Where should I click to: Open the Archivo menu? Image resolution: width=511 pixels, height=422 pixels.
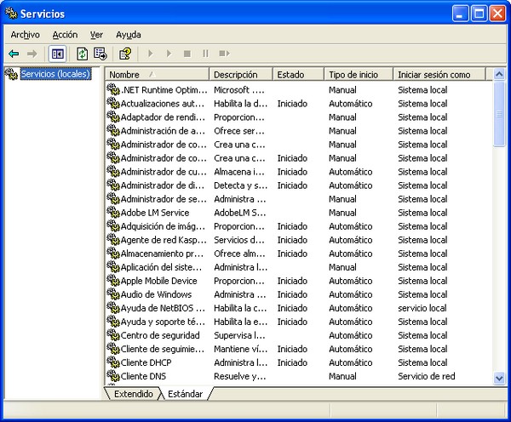[25, 35]
